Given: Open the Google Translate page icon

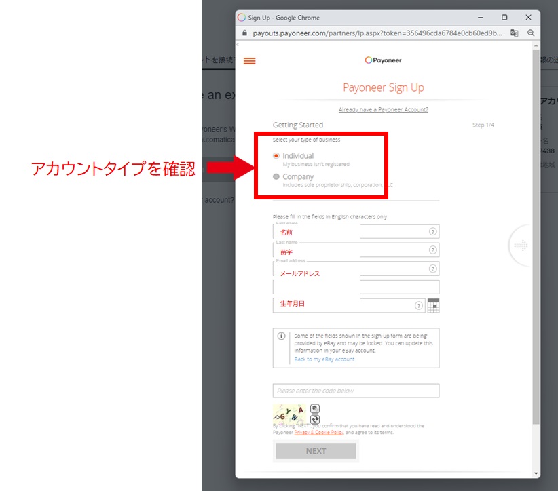Looking at the screenshot, I should coord(515,33).
